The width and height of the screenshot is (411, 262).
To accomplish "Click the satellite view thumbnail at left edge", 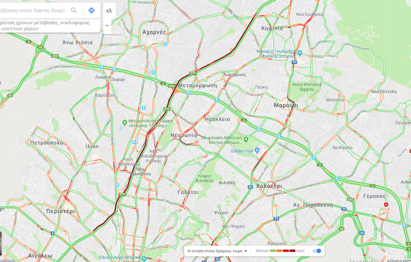I will [x=1, y=244].
